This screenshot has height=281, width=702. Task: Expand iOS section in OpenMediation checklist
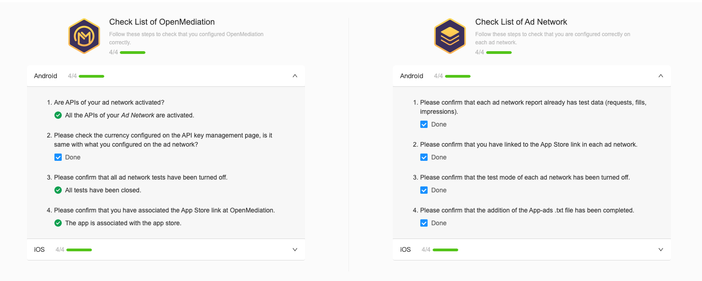point(295,249)
